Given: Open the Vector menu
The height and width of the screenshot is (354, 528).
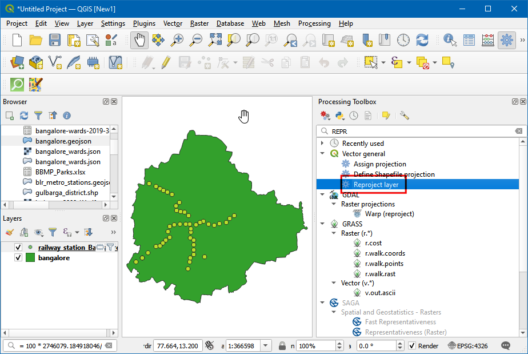Looking at the screenshot, I should point(173,23).
